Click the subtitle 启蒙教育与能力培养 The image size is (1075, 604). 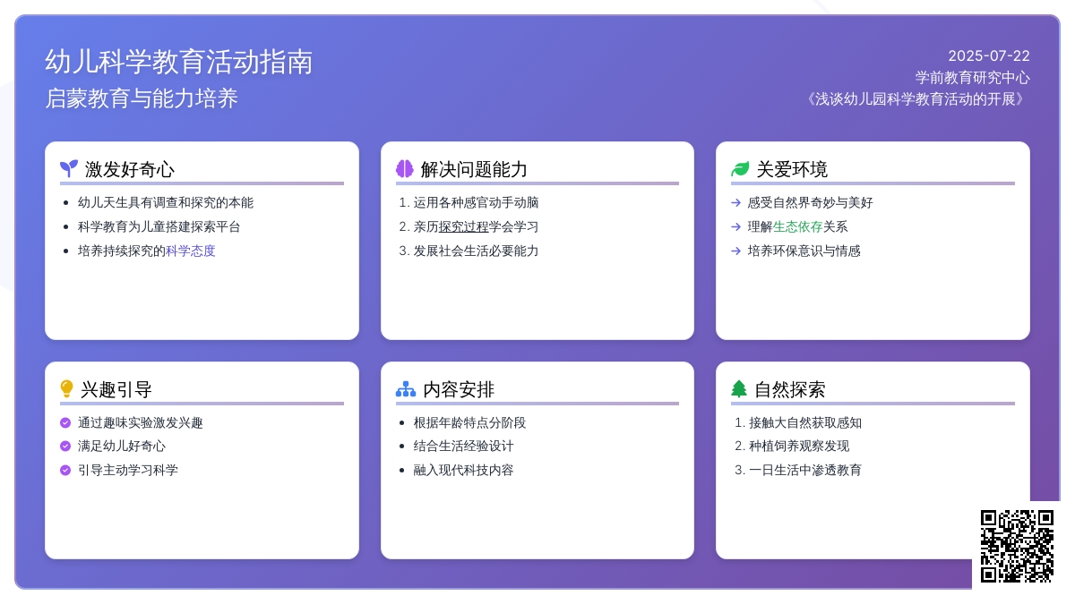point(142,98)
